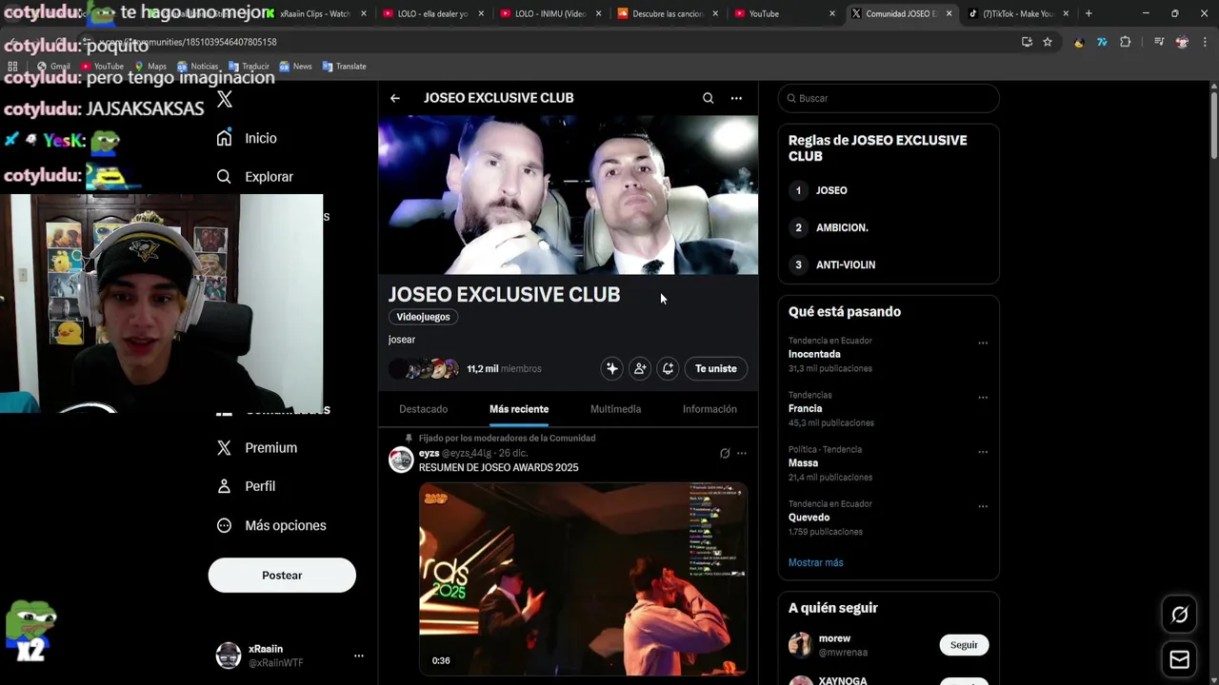This screenshot has height=685, width=1219.
Task: Open the Francia trending topic
Action: coord(805,408)
